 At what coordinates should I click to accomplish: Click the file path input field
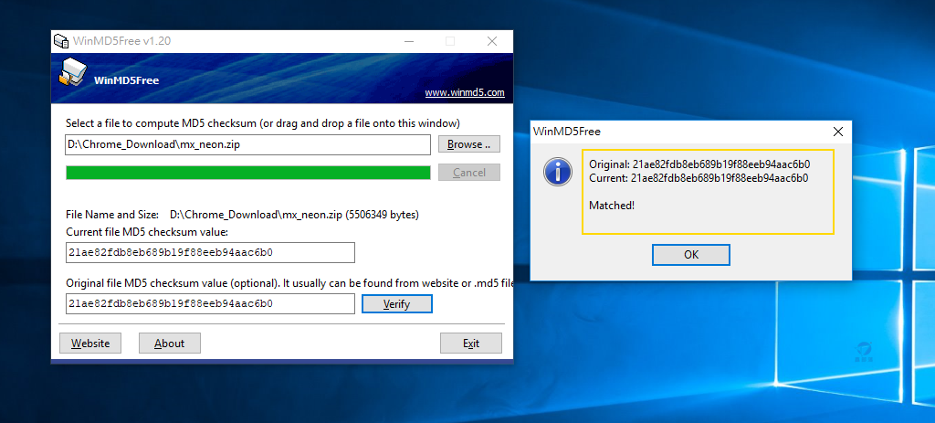click(x=248, y=144)
